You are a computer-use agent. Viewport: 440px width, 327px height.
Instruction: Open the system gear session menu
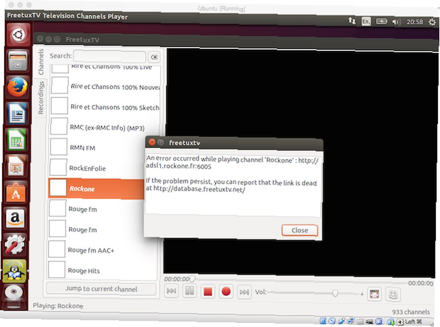[432, 22]
